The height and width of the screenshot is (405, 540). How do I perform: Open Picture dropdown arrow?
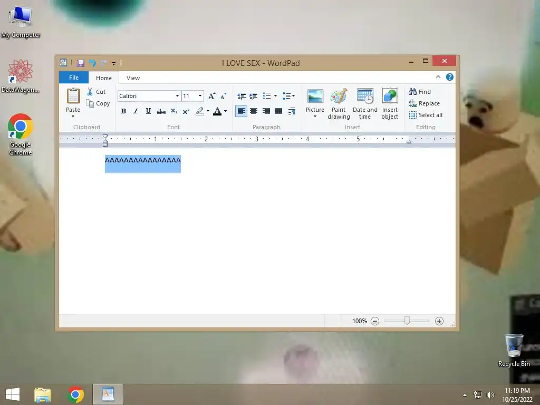(315, 117)
